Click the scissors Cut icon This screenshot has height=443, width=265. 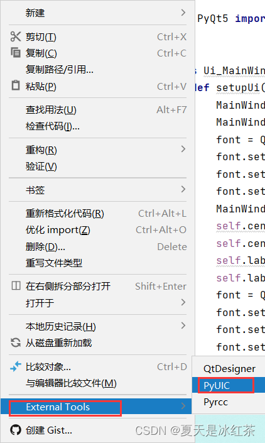[x=16, y=36]
